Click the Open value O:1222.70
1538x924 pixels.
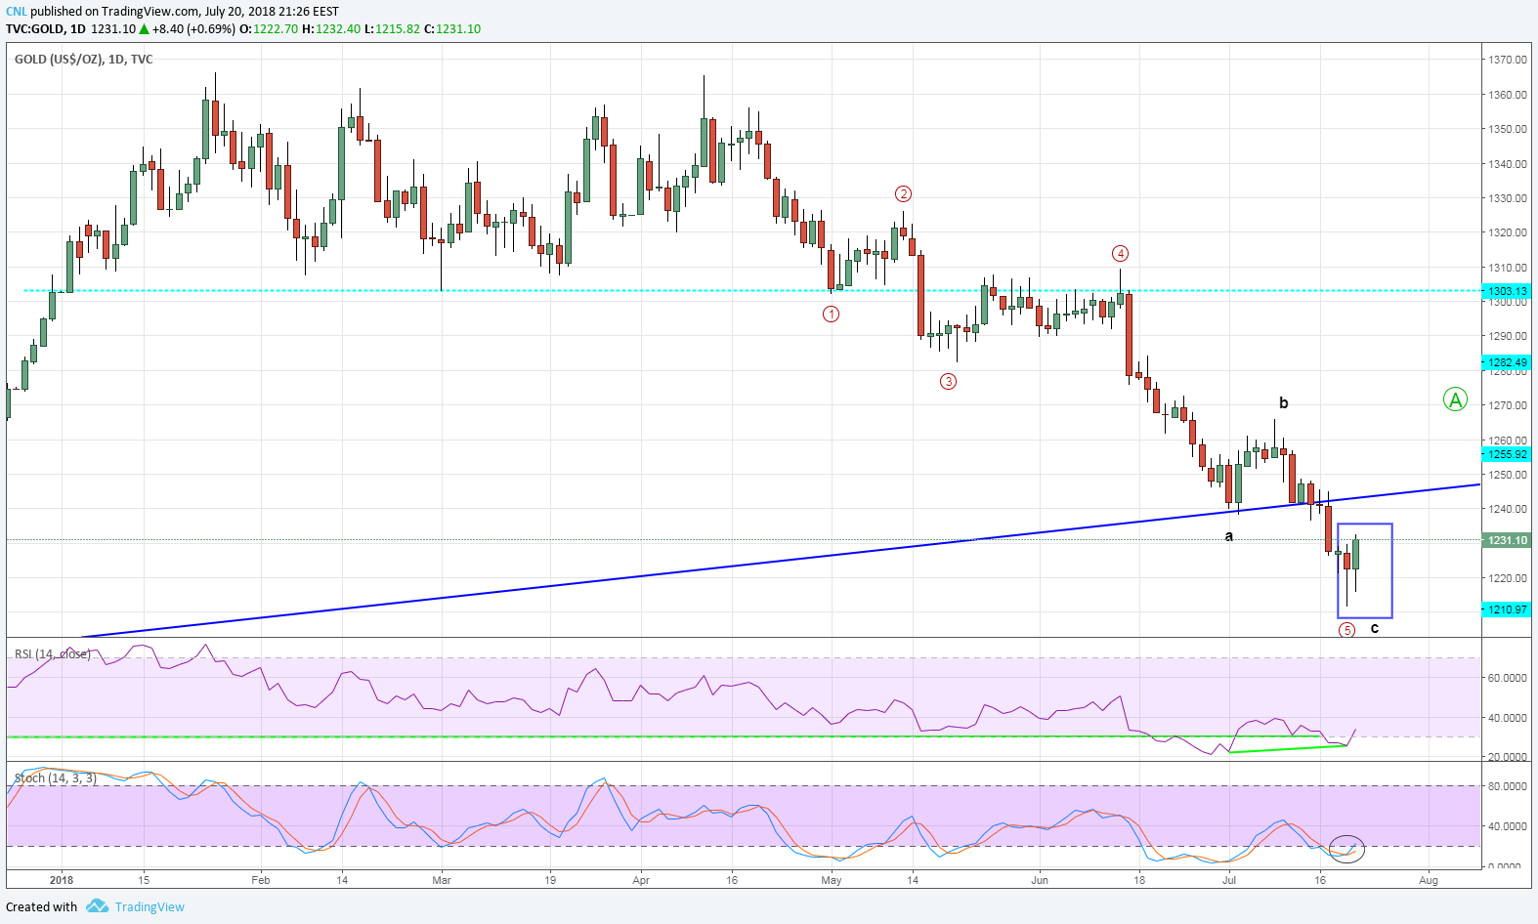pos(269,29)
